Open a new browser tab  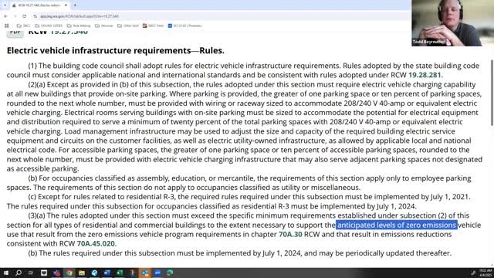(x=75, y=5)
